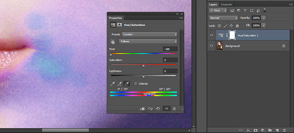Select the Hue/Saturation 1 layer name
This screenshot has height=133, width=294.
248,35
